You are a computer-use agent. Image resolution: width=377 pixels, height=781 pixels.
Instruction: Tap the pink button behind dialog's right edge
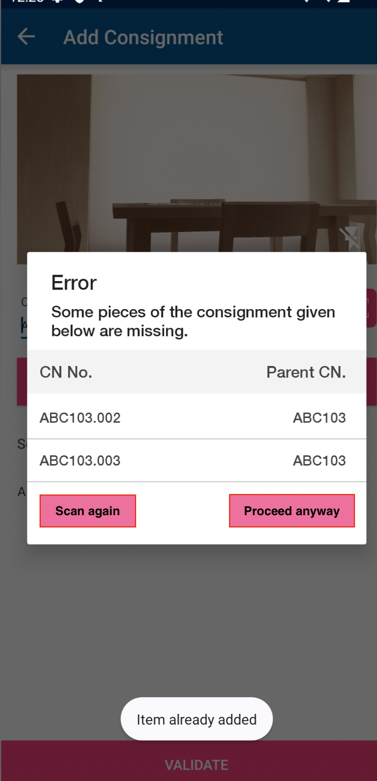tap(372, 308)
